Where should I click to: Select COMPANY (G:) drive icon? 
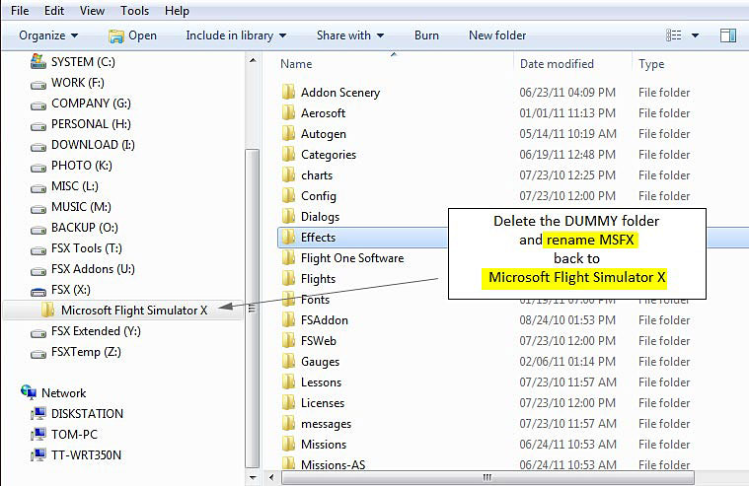coord(38,105)
